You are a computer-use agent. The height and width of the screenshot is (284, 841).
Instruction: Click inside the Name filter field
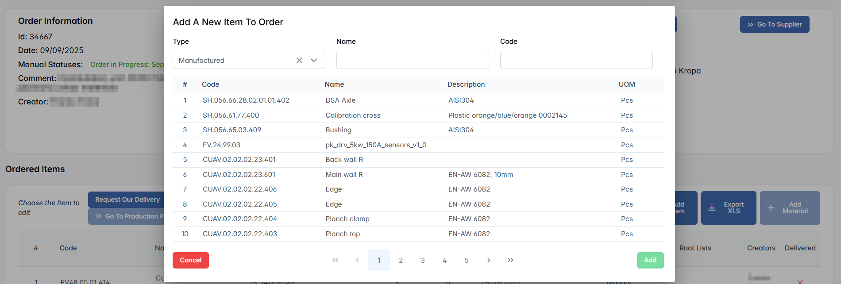(x=412, y=61)
